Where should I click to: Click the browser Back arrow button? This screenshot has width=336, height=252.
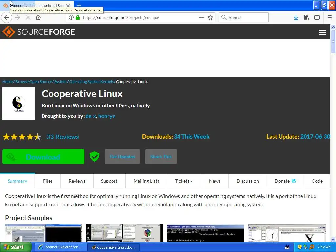[x=7, y=18]
